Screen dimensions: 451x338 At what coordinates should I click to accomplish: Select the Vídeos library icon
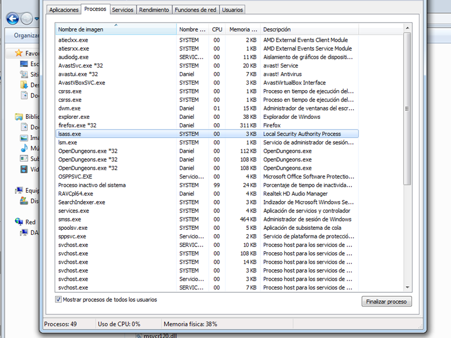[24, 169]
